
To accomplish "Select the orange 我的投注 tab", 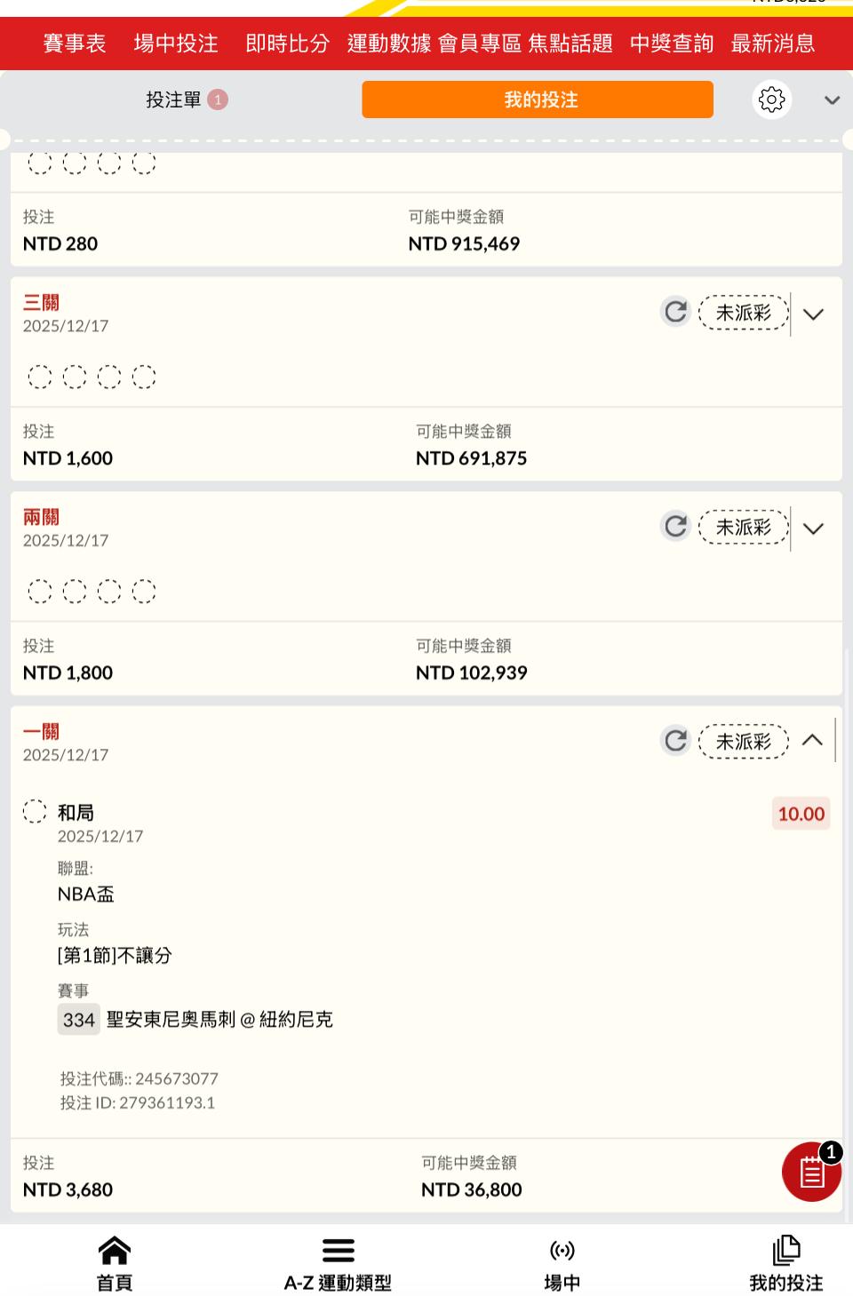I will pos(538,99).
